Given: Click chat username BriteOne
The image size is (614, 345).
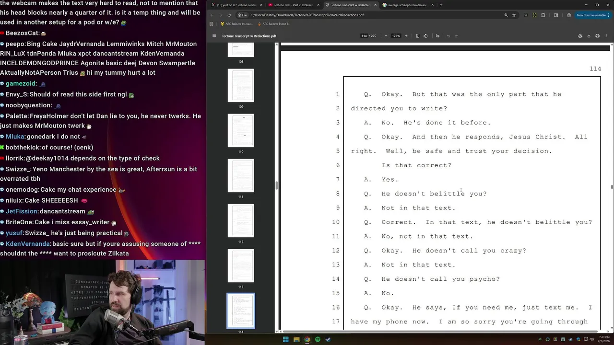Looking at the screenshot, I should pyautogui.click(x=19, y=222).
